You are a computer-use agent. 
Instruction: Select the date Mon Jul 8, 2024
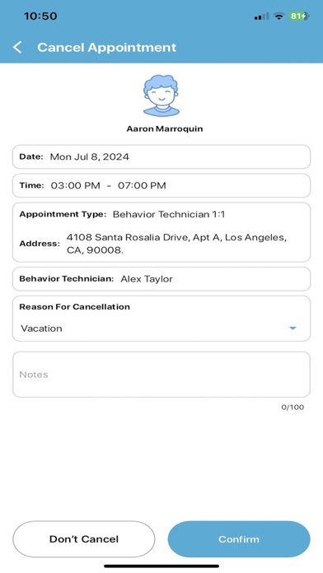(90, 156)
